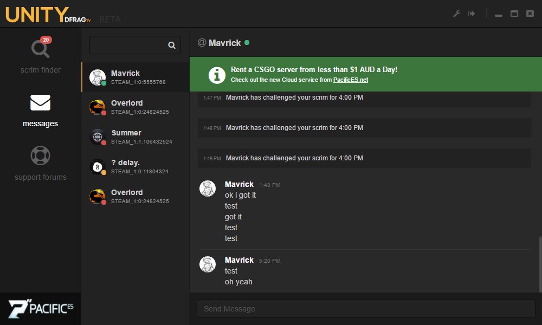Click the @ symbol in chat header

point(202,42)
